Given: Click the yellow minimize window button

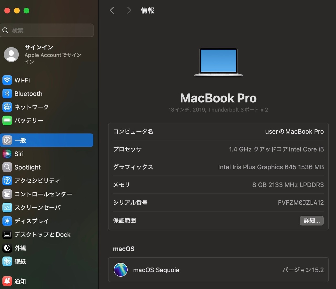Looking at the screenshot, I should click(17, 10).
